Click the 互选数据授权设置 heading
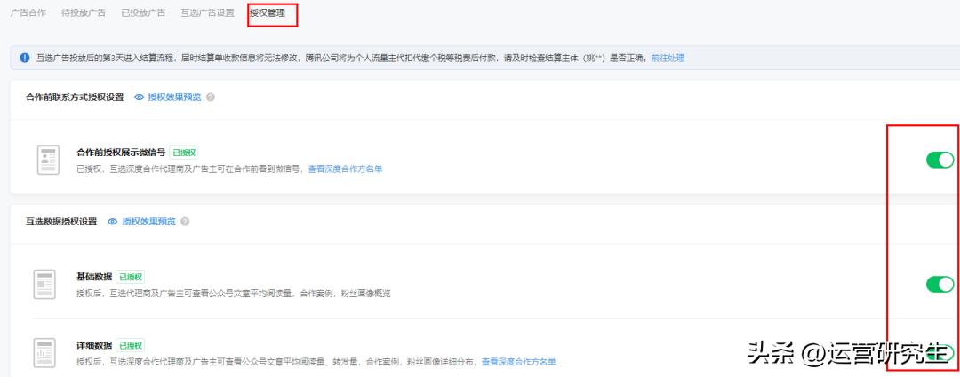Image resolution: width=960 pixels, height=377 pixels. pyautogui.click(x=61, y=222)
